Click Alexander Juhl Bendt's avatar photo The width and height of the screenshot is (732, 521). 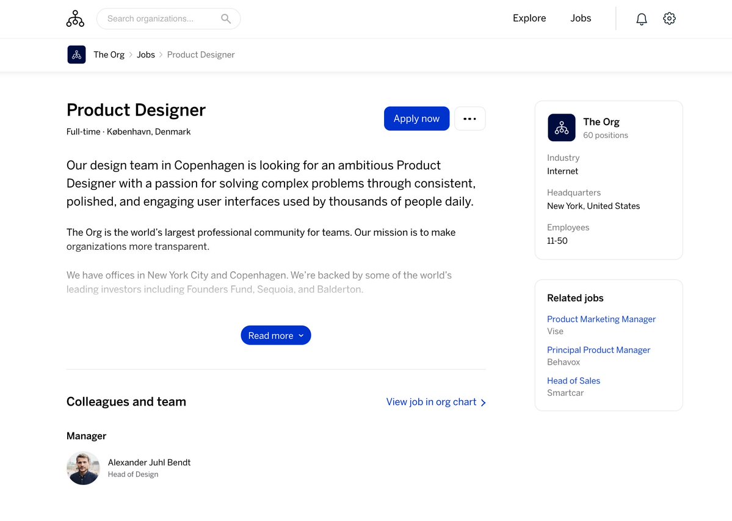click(83, 468)
